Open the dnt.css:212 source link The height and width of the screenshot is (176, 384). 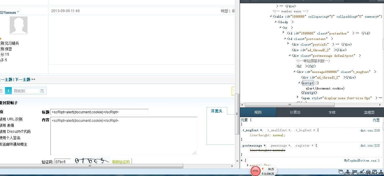(x=370, y=145)
